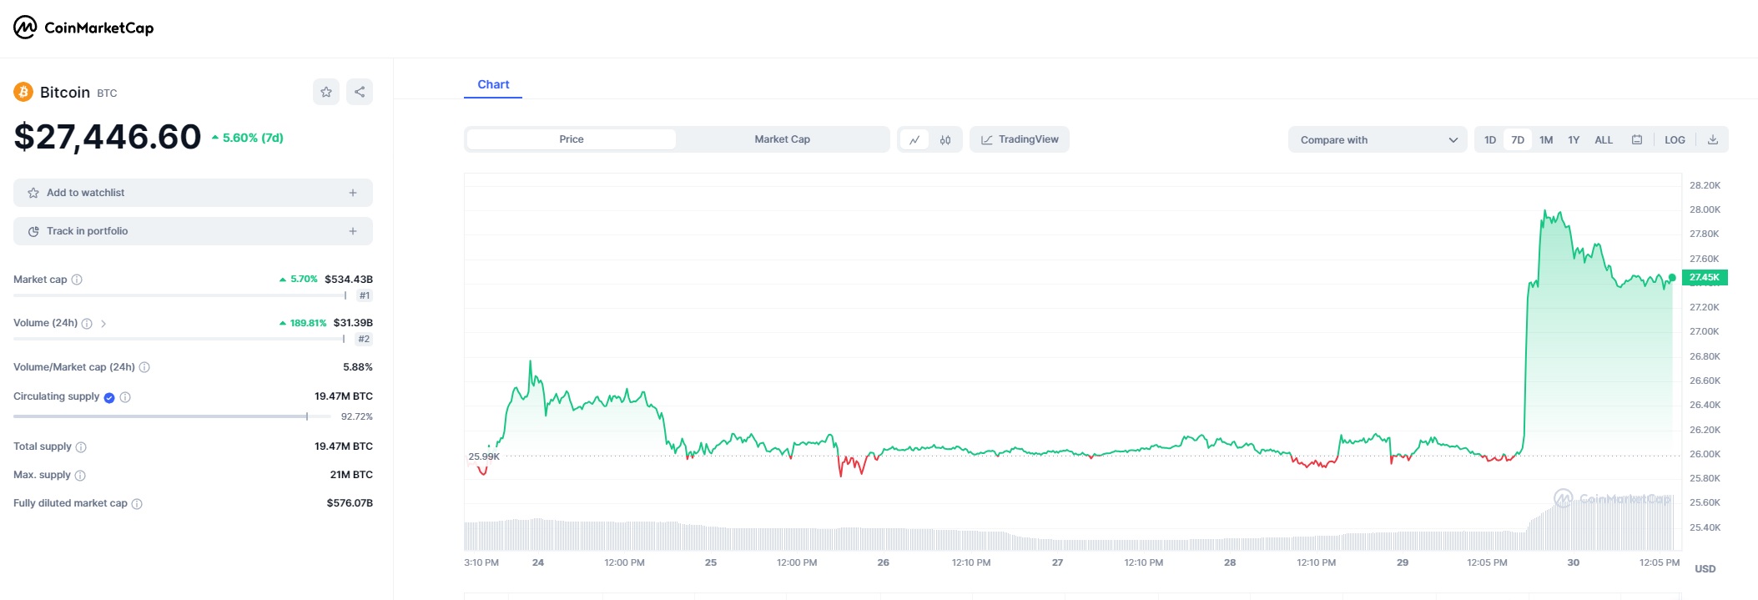1758x600 pixels.
Task: Expand Volume (24h) details chevron
Action: click(x=103, y=324)
